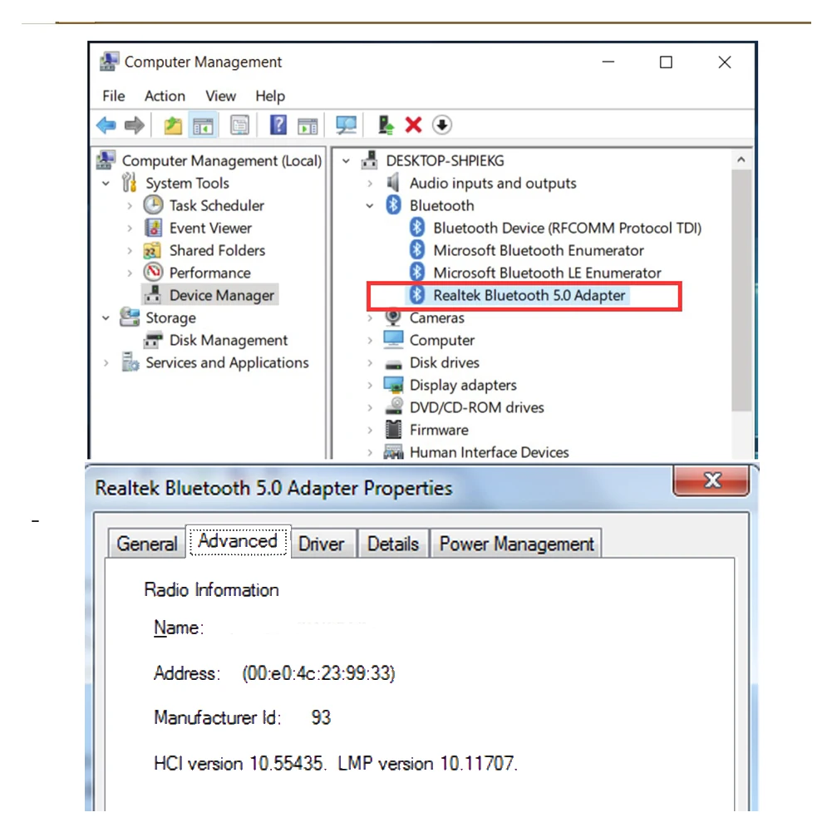Click the DVD/CD-ROM drives icon

(x=394, y=406)
